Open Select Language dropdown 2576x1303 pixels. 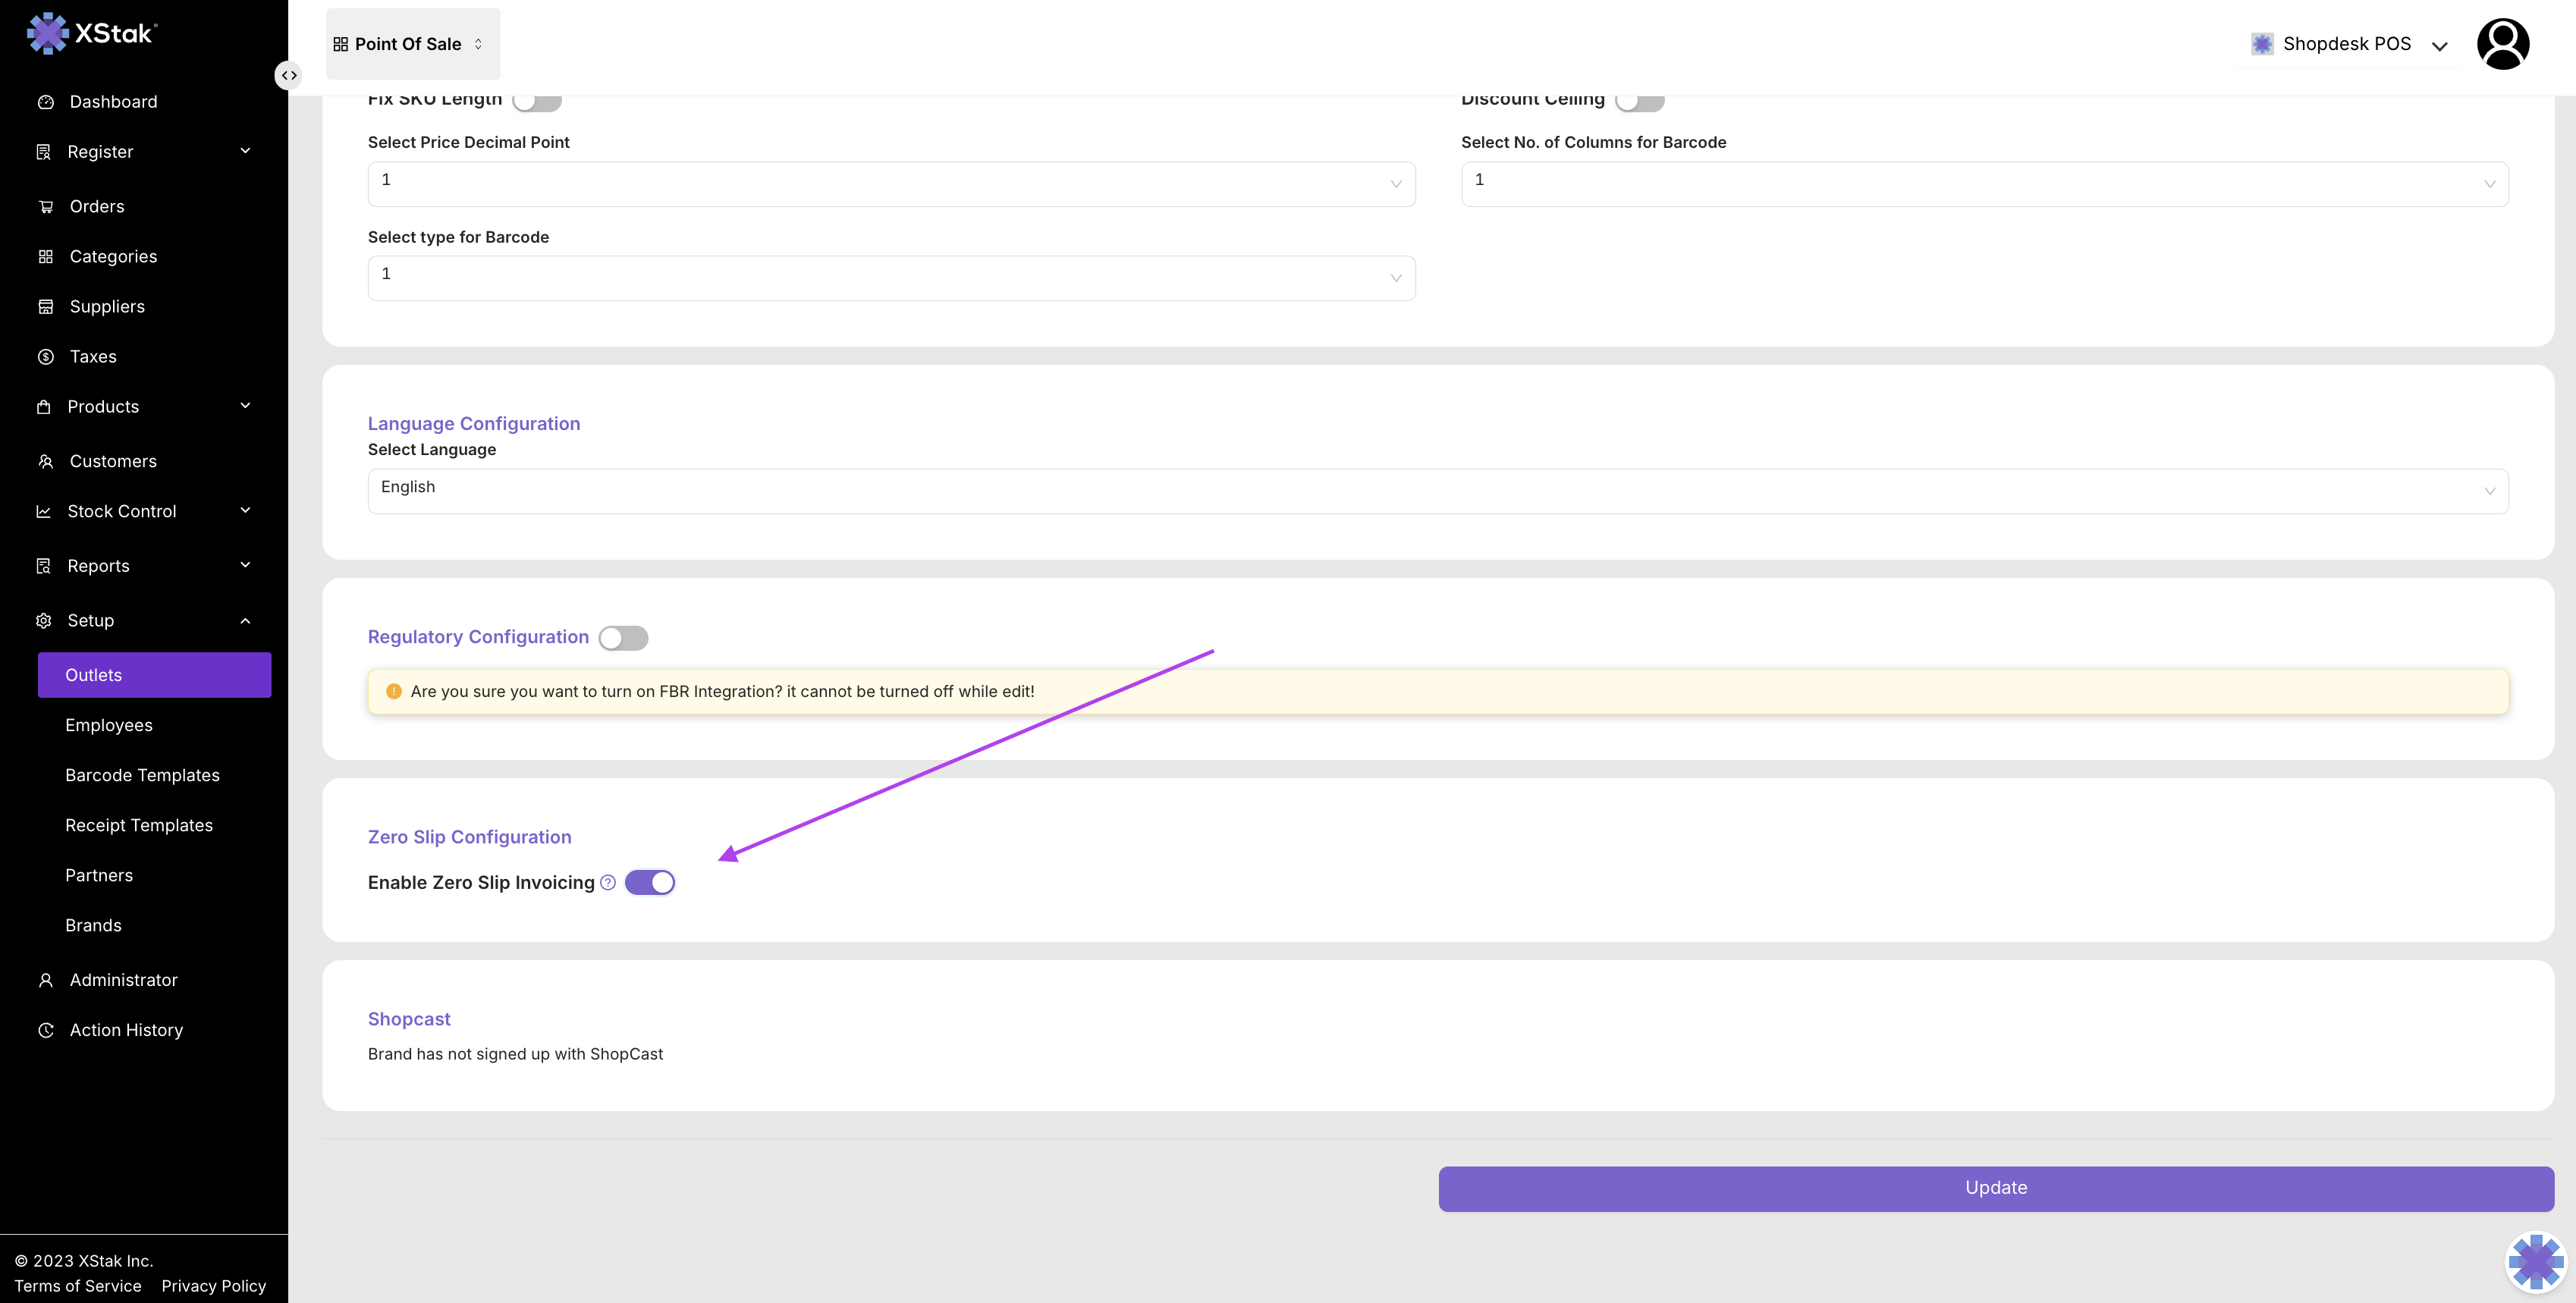(1437, 491)
